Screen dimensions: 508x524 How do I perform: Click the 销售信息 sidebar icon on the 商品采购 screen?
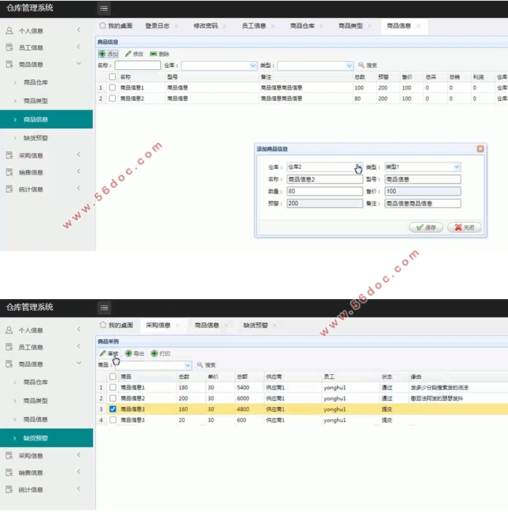coord(9,472)
